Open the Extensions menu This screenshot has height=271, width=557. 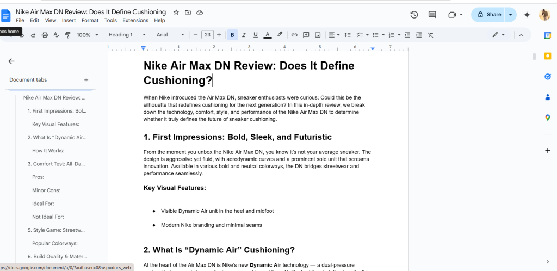pyautogui.click(x=135, y=20)
